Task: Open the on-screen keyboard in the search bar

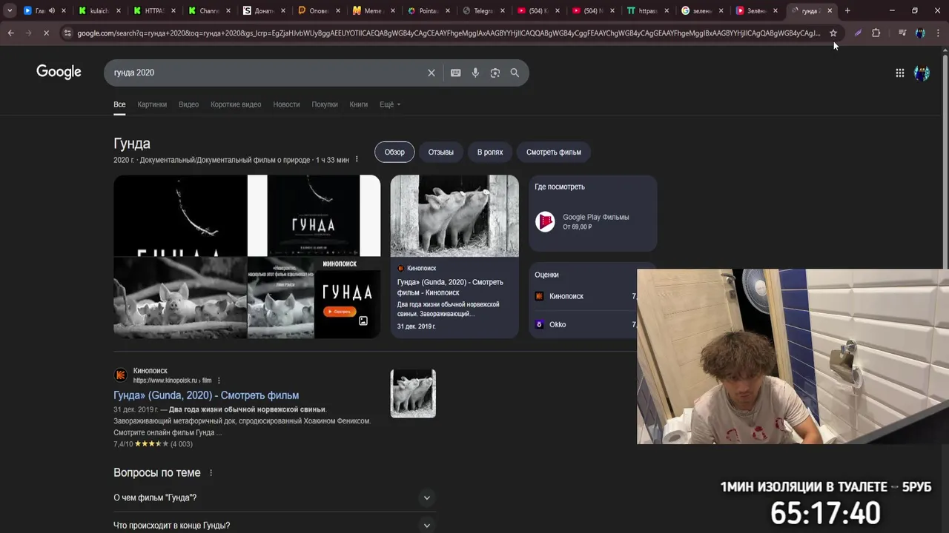Action: click(455, 73)
